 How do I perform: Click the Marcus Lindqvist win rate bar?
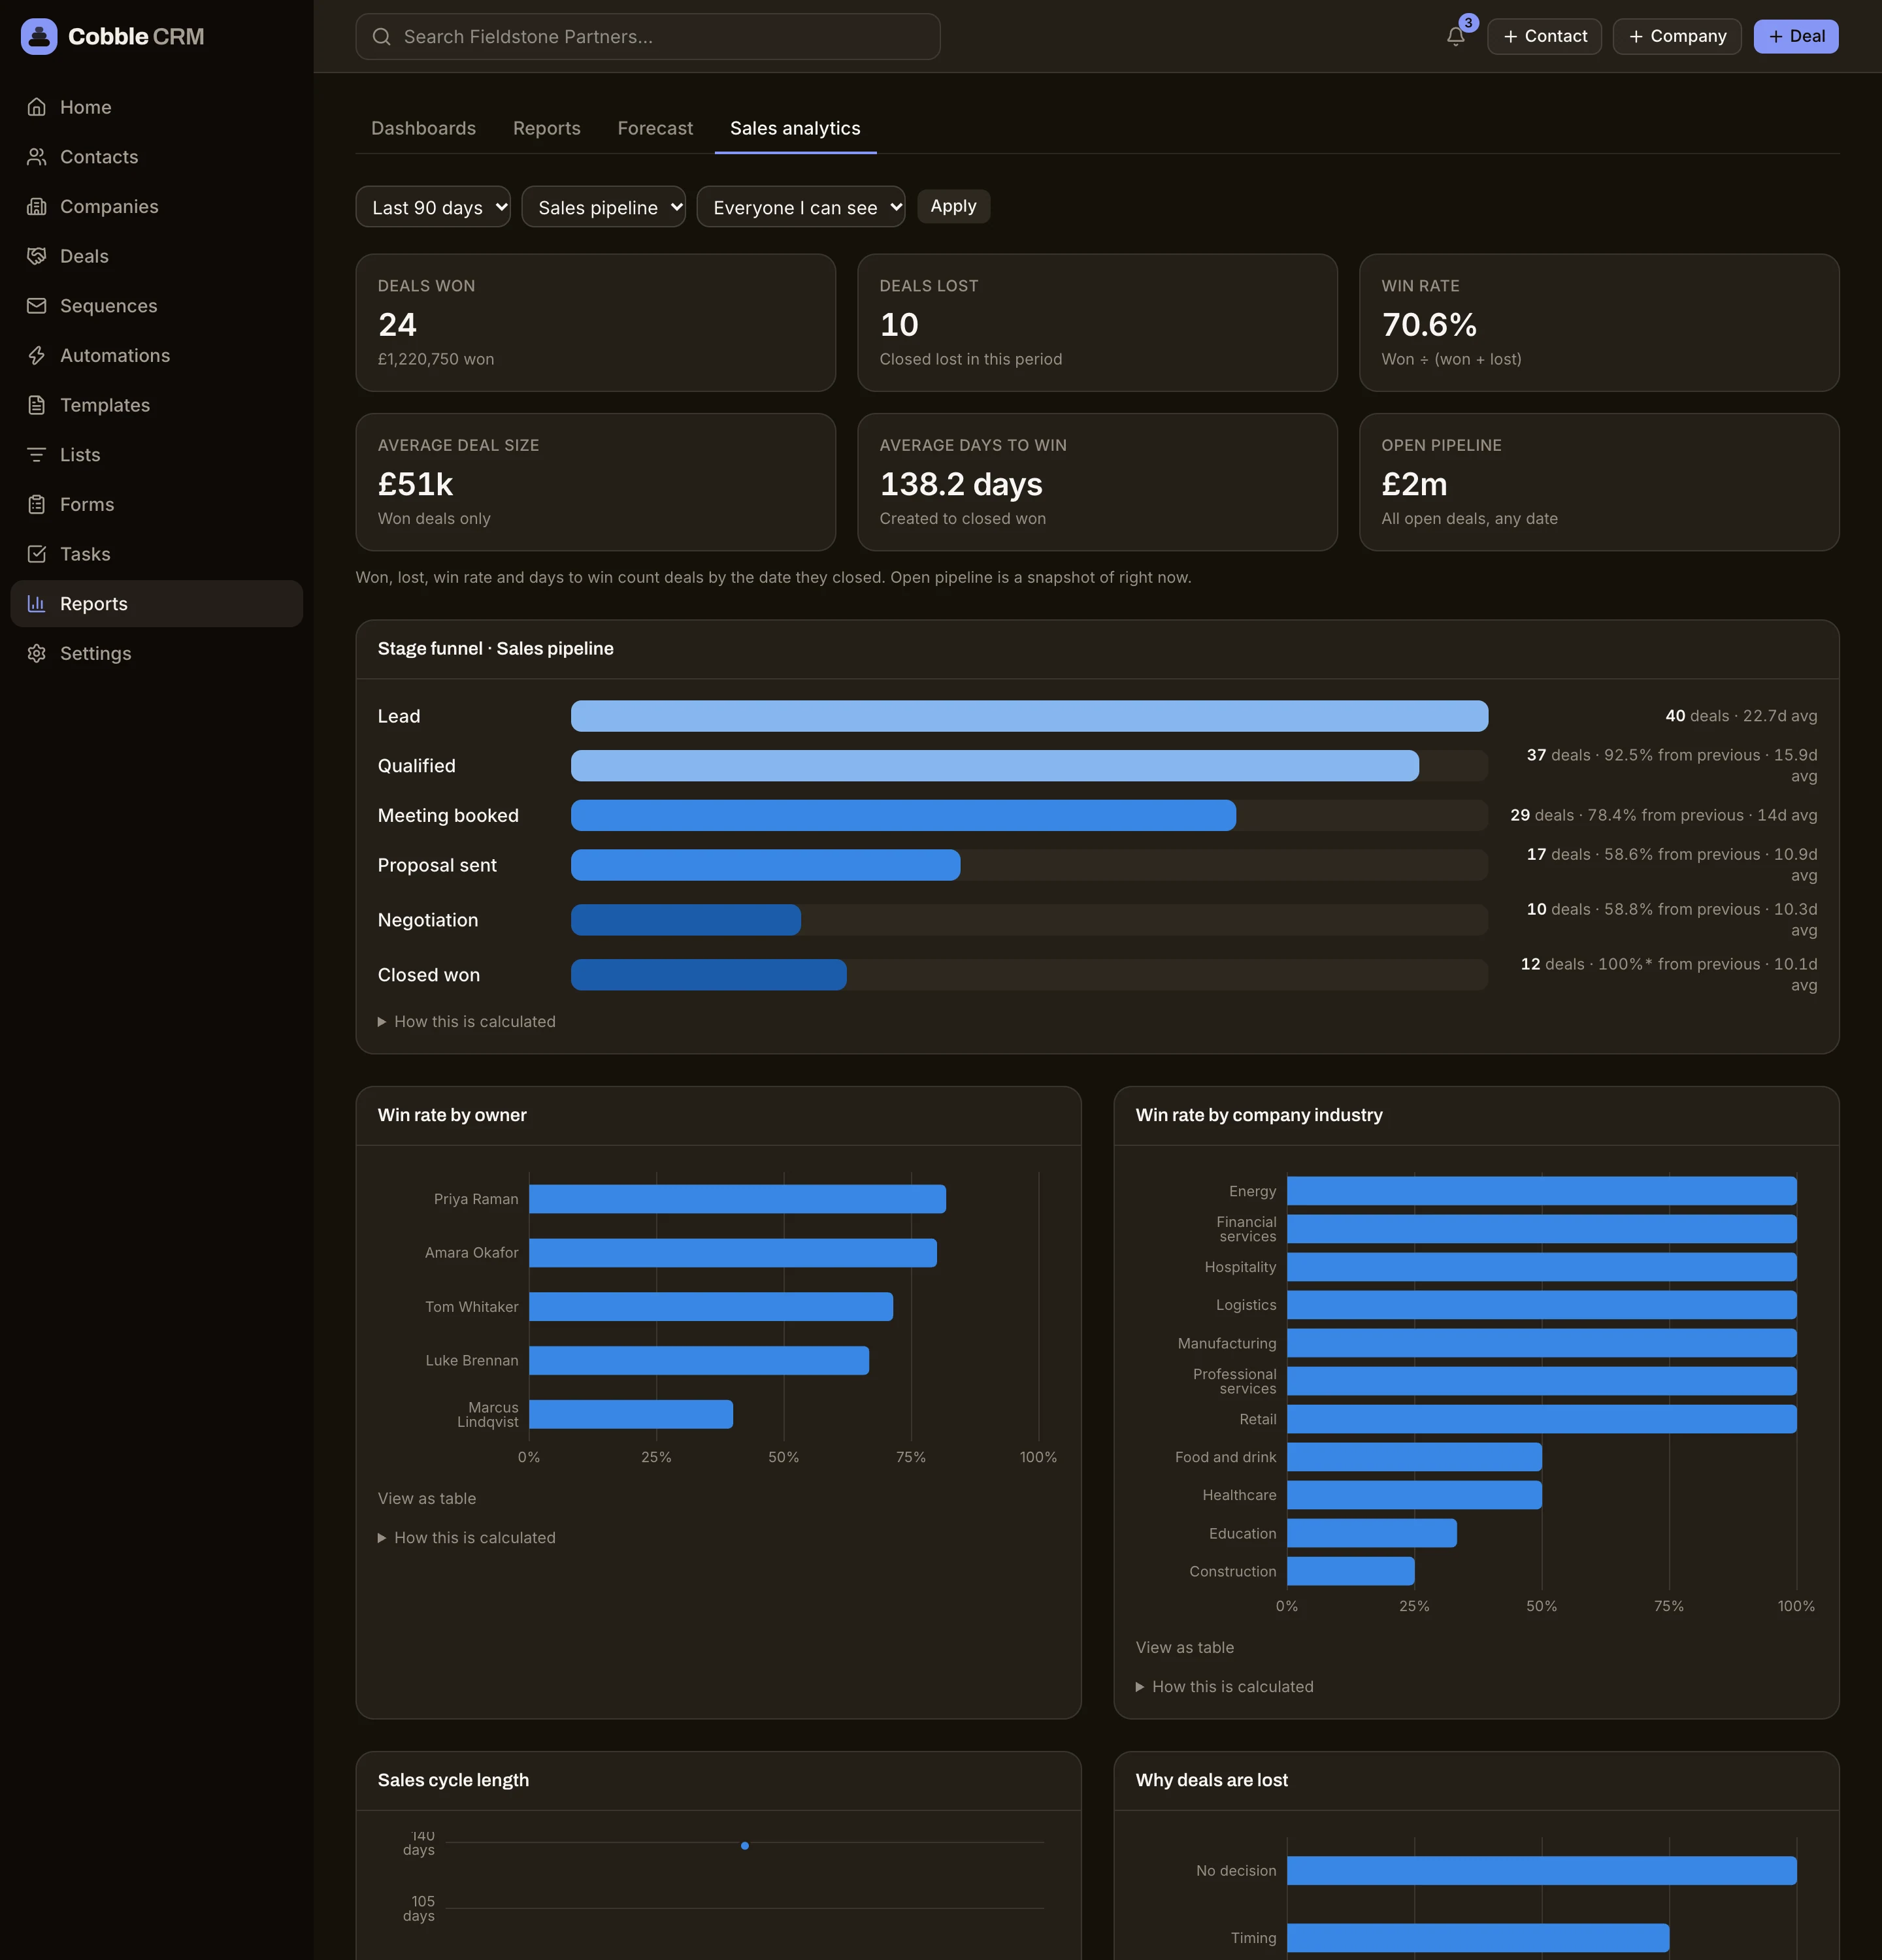(631, 1414)
